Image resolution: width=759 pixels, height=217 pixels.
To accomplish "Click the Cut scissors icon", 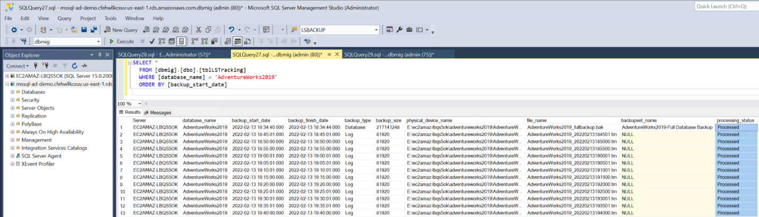I will tap(199, 30).
